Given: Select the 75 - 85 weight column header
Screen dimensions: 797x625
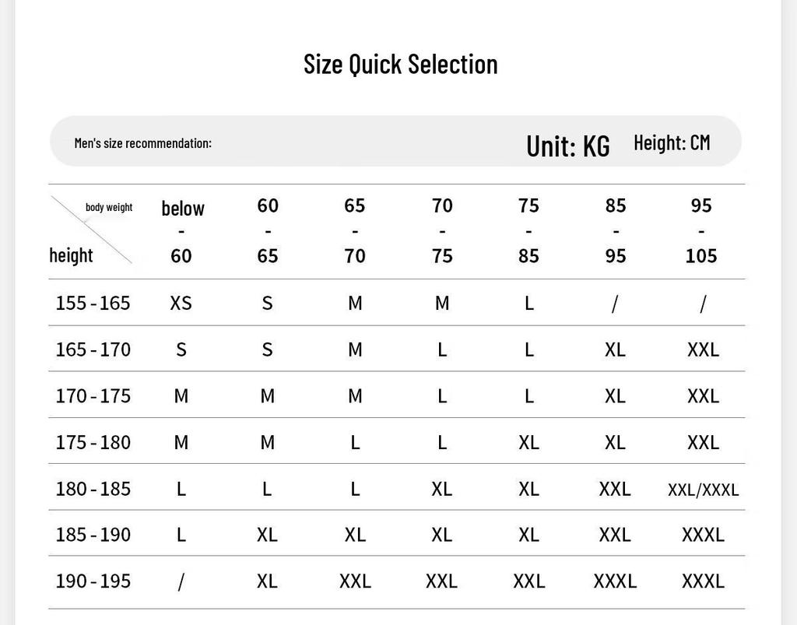Looking at the screenshot, I should (x=528, y=230).
